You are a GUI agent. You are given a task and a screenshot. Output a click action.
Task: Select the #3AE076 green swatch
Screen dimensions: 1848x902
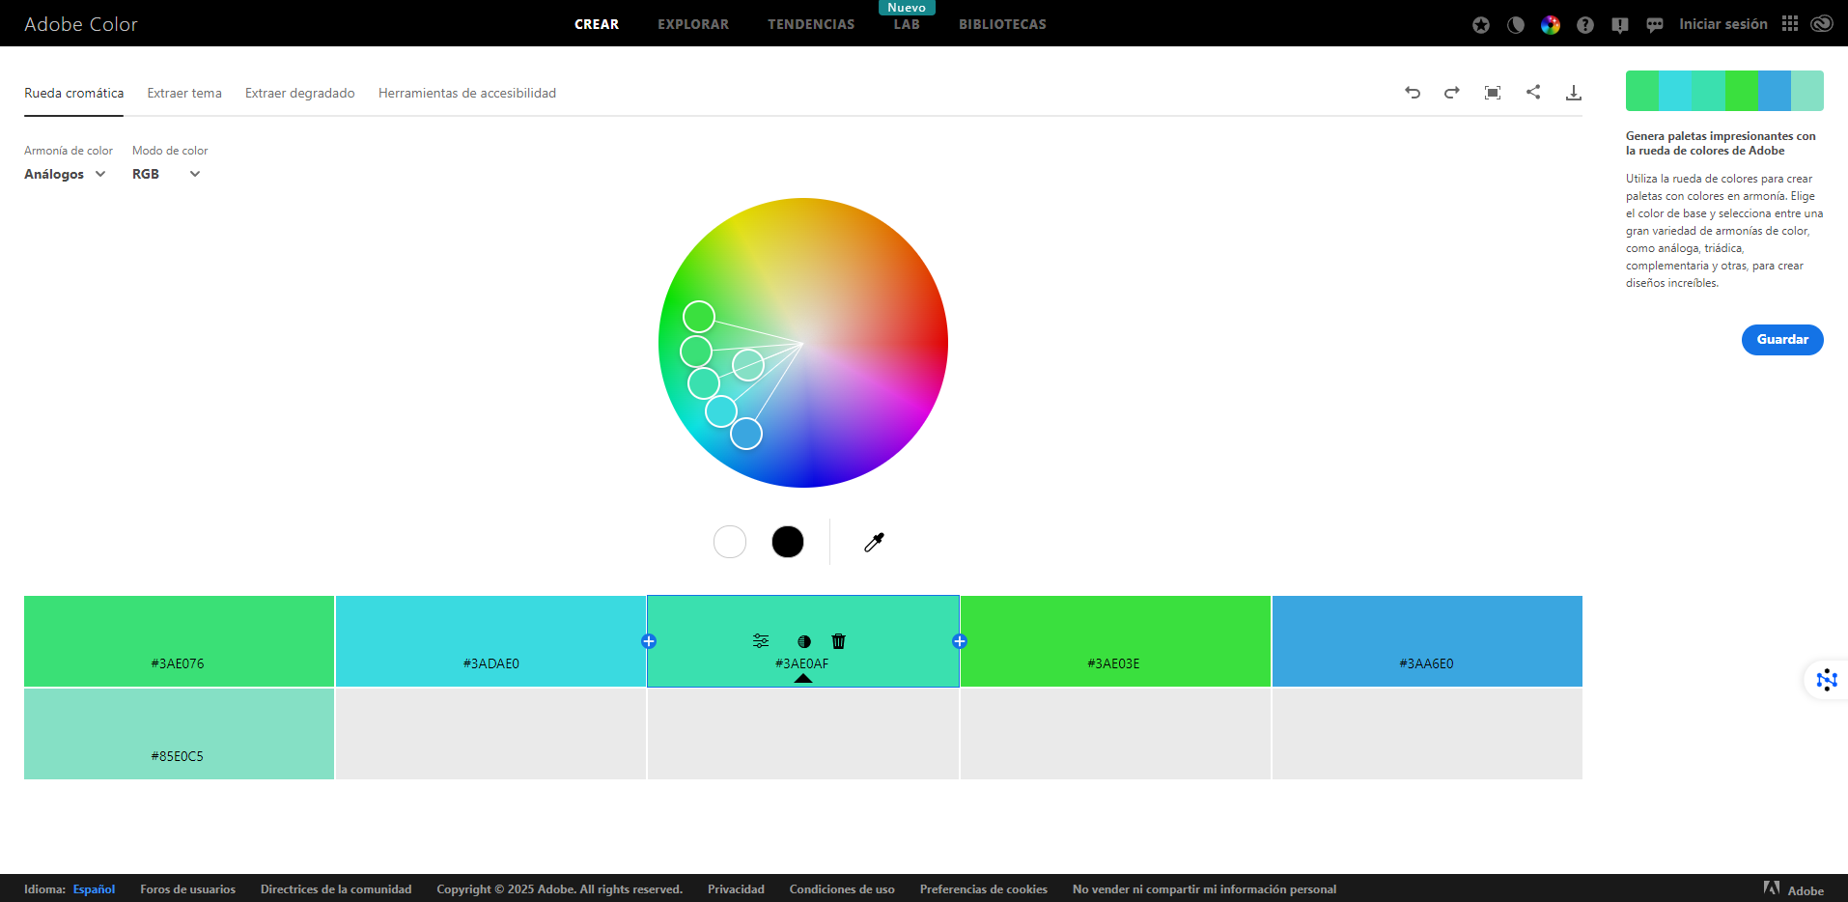(x=179, y=641)
